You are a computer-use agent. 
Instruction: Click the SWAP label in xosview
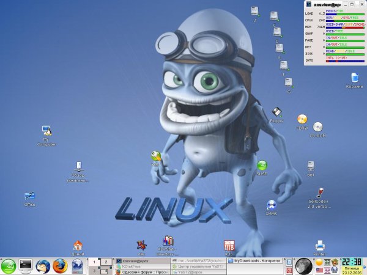[x=309, y=34]
